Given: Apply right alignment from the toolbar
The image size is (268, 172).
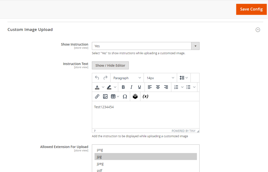Looking at the screenshot, I should [x=166, y=87].
